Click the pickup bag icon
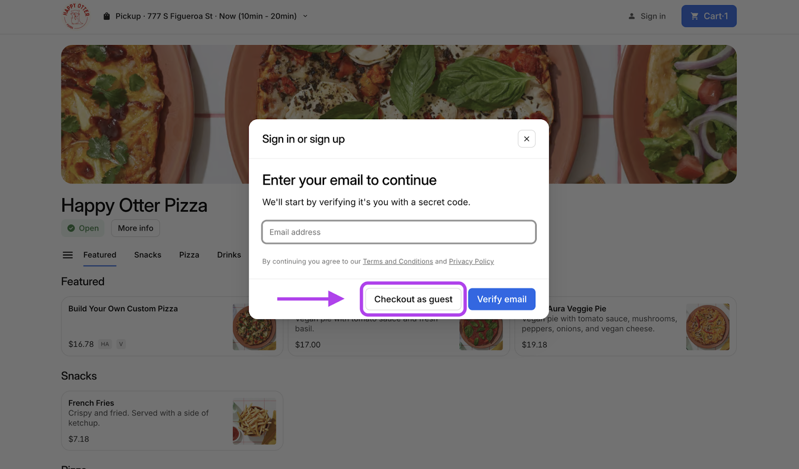The width and height of the screenshot is (799, 469). [x=106, y=16]
